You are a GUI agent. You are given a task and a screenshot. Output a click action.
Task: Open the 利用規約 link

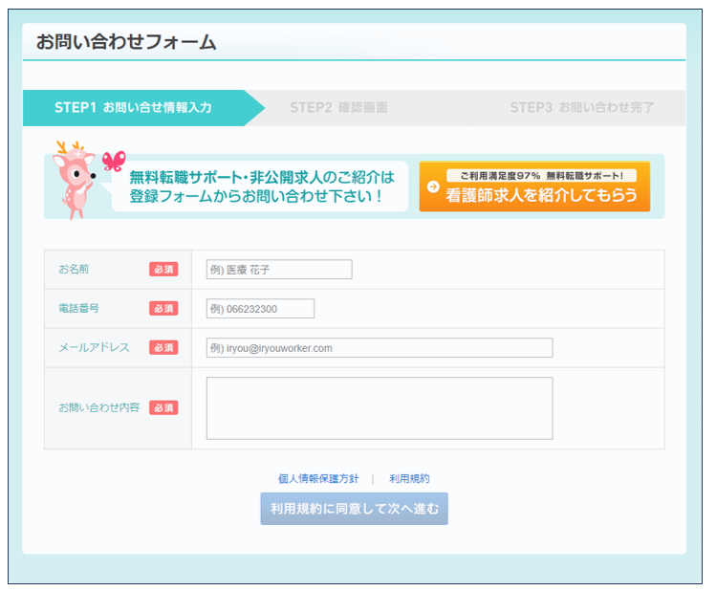(409, 479)
